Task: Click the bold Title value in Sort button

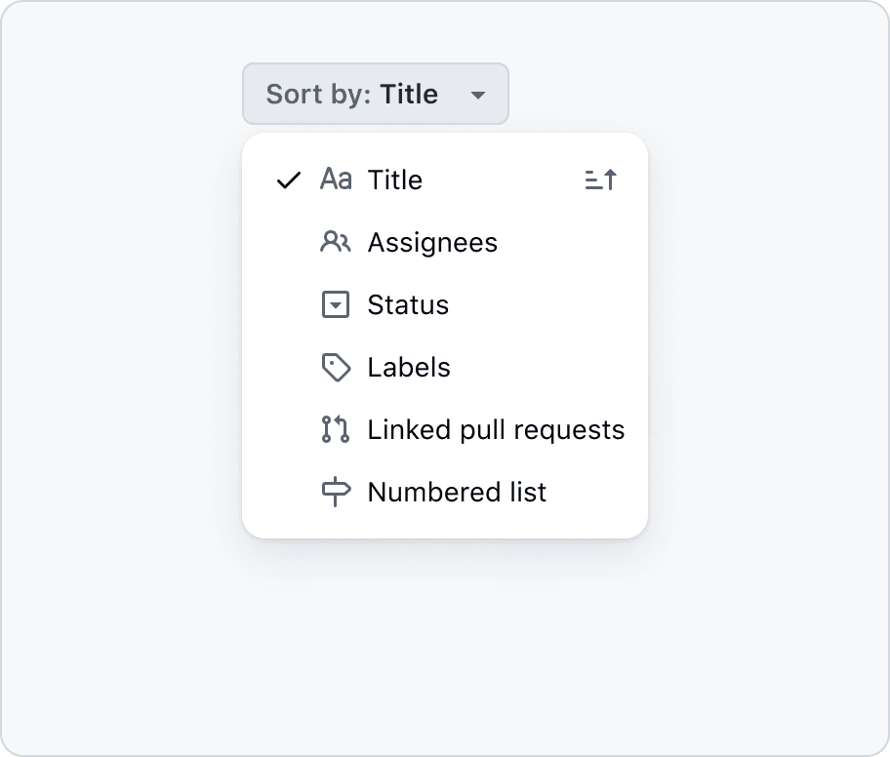Action: [409, 95]
